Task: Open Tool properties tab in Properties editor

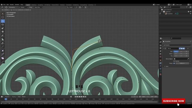Action: coord(160,42)
